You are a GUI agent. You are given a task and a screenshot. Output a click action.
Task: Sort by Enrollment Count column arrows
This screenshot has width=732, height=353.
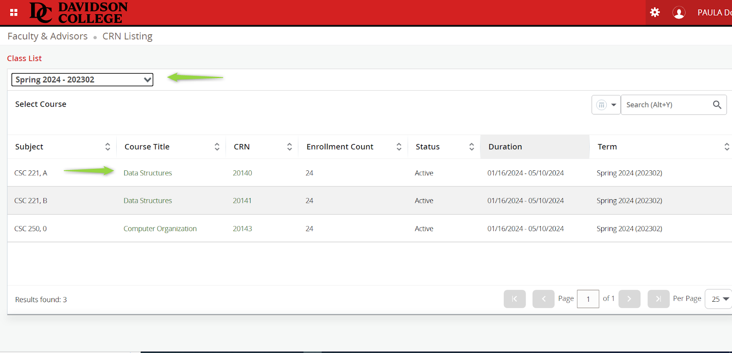coord(399,147)
